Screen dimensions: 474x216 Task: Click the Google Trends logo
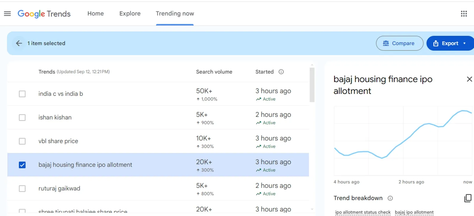point(44,14)
